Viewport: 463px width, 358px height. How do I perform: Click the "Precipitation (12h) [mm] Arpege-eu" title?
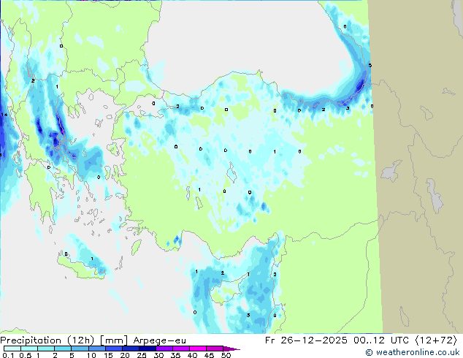[93, 340]
